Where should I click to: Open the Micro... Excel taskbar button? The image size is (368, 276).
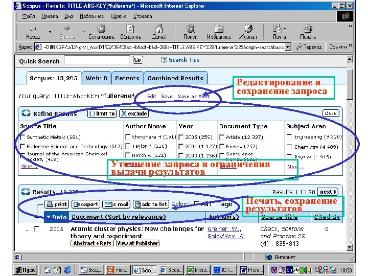pyautogui.click(x=198, y=270)
